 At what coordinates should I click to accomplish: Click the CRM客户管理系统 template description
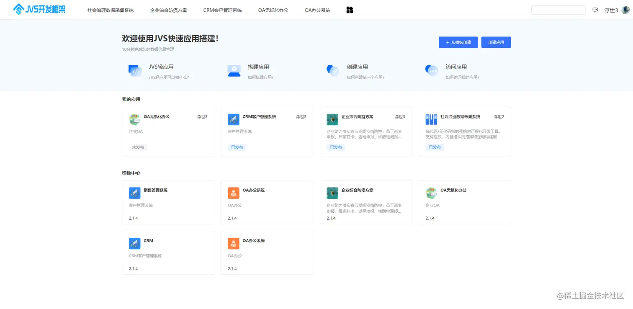pyautogui.click(x=145, y=256)
